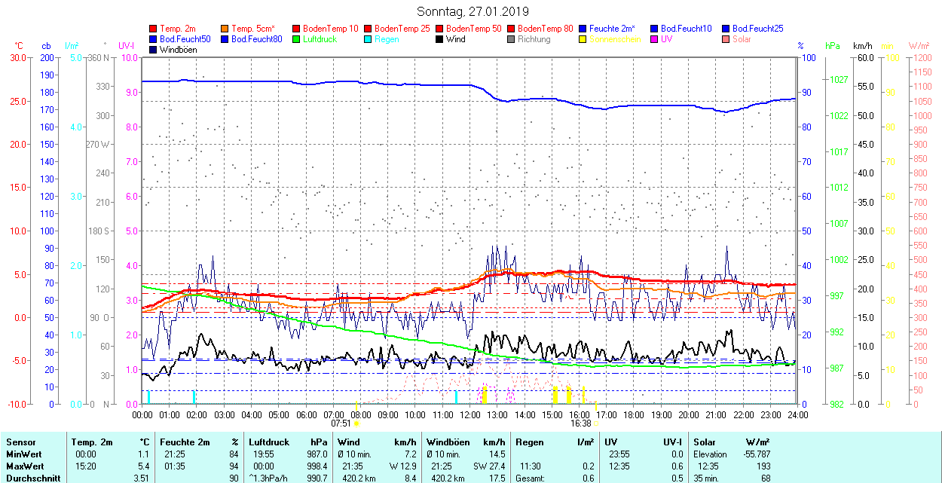Image resolution: width=942 pixels, height=483 pixels.
Task: Select the green Luftdruck legend square
Action: pos(297,39)
